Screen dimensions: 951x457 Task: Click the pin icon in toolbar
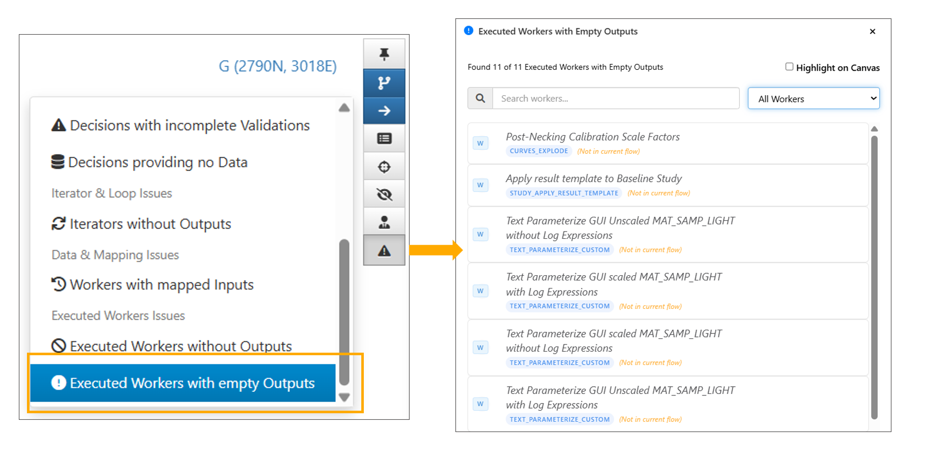pyautogui.click(x=384, y=54)
